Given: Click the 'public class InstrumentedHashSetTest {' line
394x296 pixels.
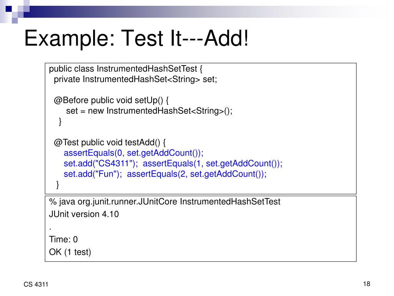Looking at the screenshot, I should pos(126,69).
